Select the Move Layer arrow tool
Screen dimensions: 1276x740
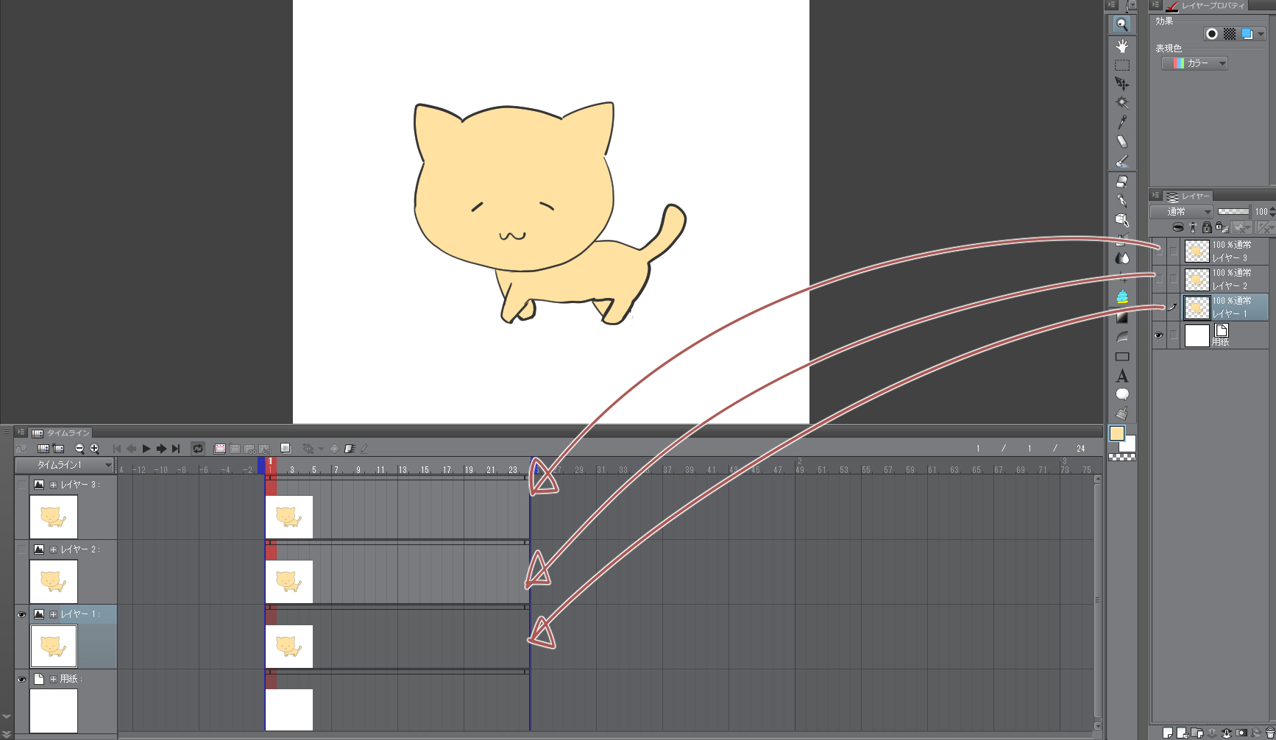coord(1121,84)
